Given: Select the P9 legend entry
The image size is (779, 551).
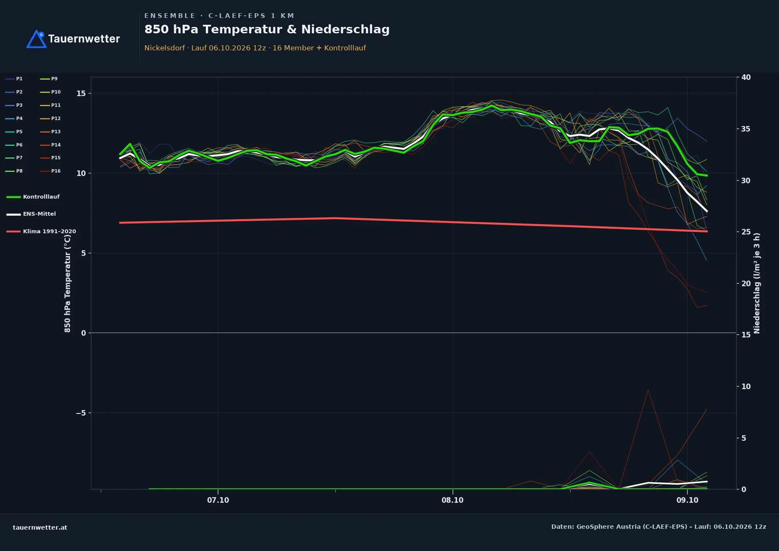Looking at the screenshot, I should tap(49, 79).
